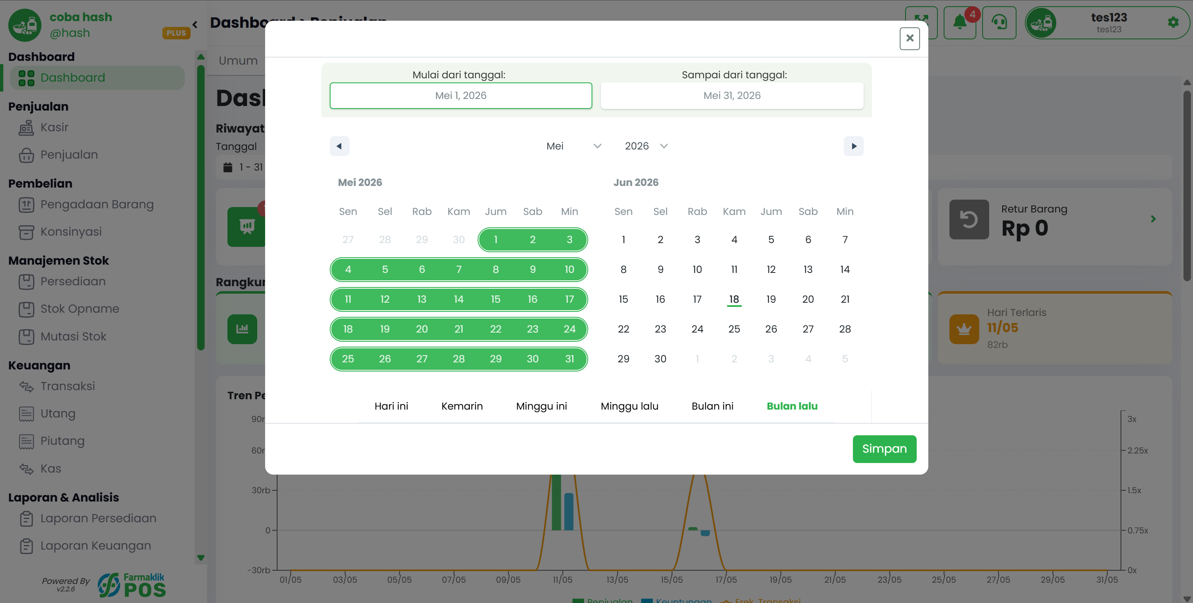1193x603 pixels.
Task: Pick May 10 in the Mei 2026 calendar
Action: [569, 270]
